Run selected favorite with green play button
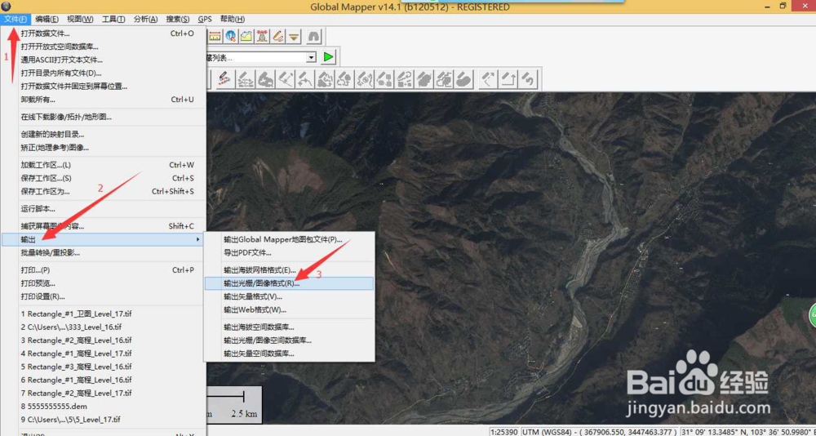Viewport: 816px width, 436px height. (x=328, y=57)
